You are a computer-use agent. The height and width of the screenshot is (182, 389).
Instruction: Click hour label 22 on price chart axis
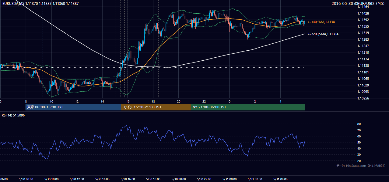point(204,102)
